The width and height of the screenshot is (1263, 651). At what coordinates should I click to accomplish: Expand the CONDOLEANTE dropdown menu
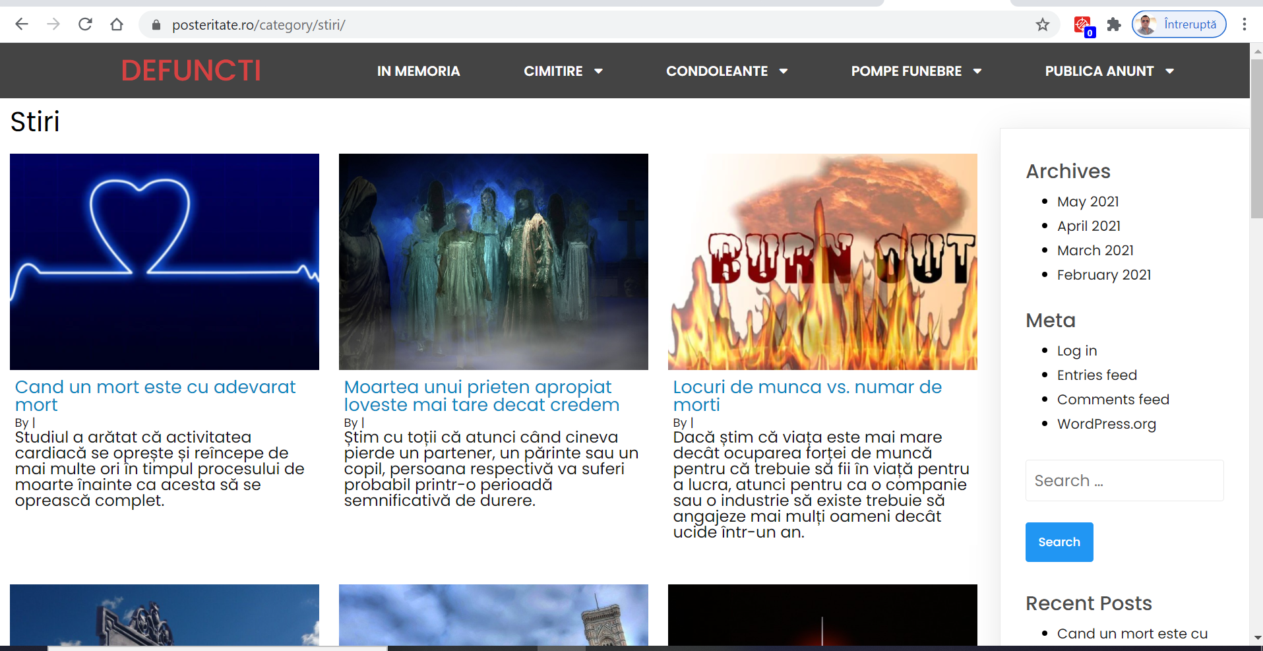pyautogui.click(x=726, y=71)
